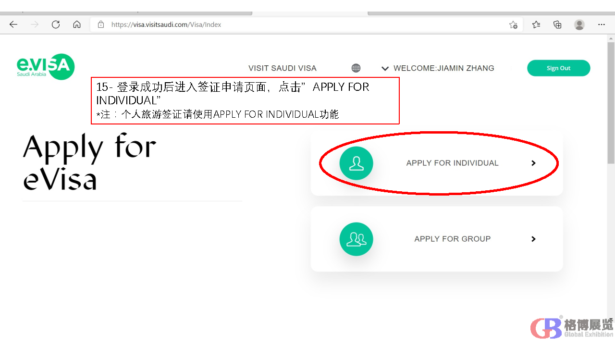Expand arrow next to Apply for Individual
This screenshot has height=346, width=615.
(533, 163)
